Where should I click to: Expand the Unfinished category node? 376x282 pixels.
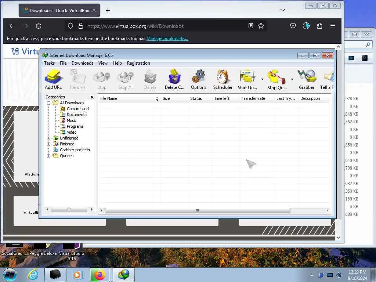[x=49, y=138]
